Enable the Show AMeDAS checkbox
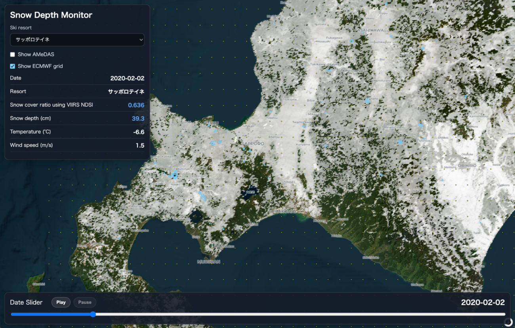Viewport: 515px width, 328px height. pyautogui.click(x=13, y=54)
